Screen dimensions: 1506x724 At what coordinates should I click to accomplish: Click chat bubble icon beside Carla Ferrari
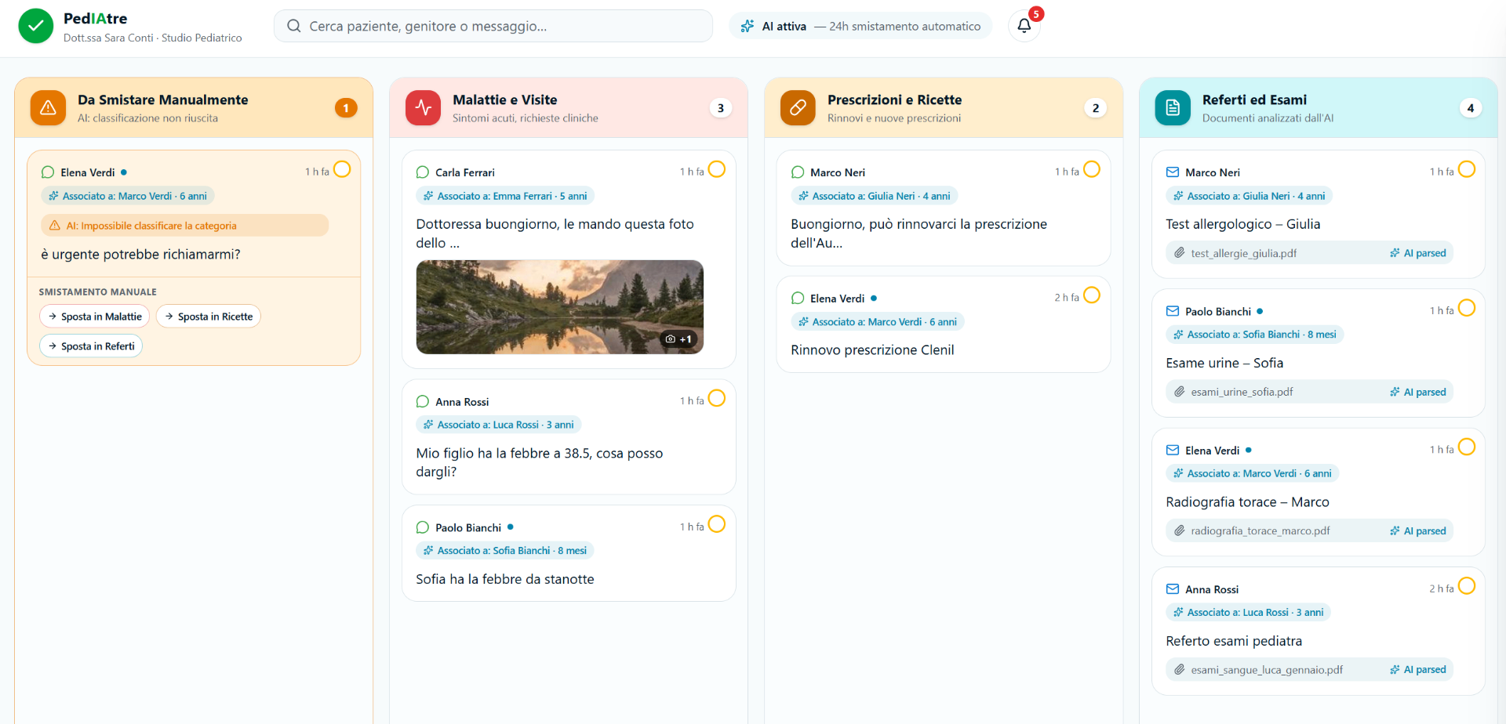tap(423, 172)
